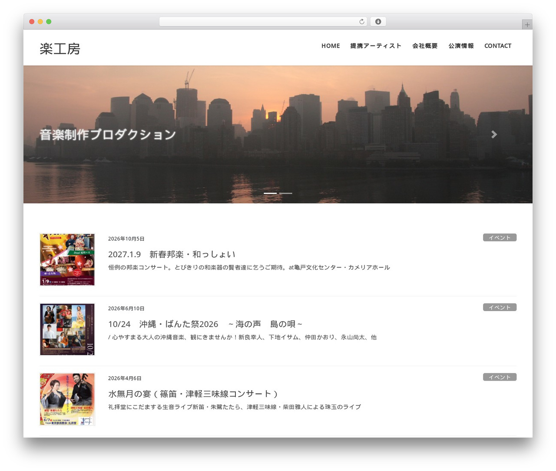556x471 pixels.
Task: Open the 公演情報 menu item
Action: tap(461, 46)
